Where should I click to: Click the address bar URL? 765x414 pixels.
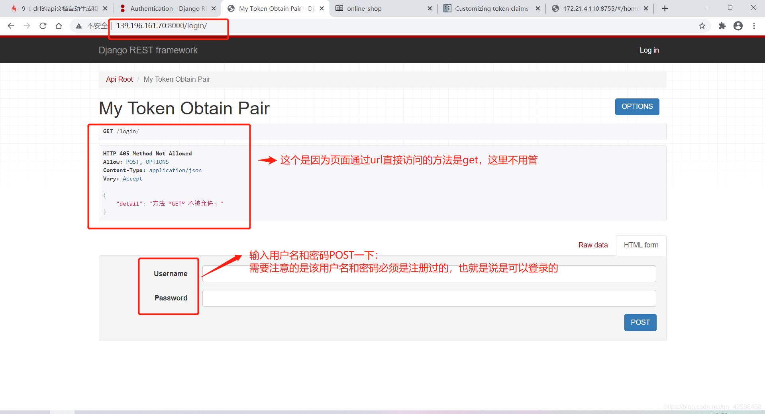coord(161,26)
